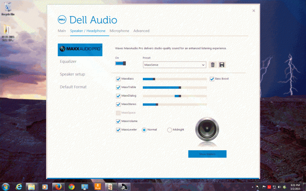Uncheck the MaxxVolume checkbox
Viewport: 306px width, 191px height.
[x=118, y=121]
